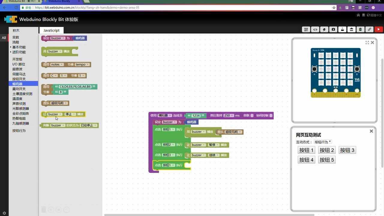Expand the 基本功能 category
This screenshot has height=216, width=384.
[x=19, y=47]
